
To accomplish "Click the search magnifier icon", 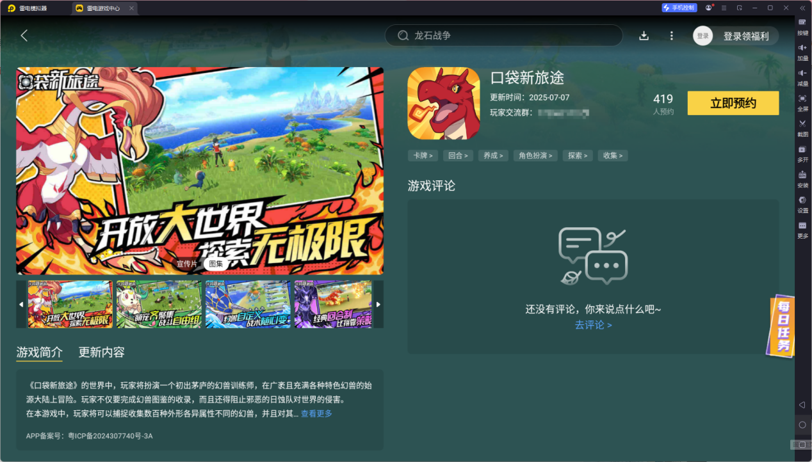I will coord(403,36).
